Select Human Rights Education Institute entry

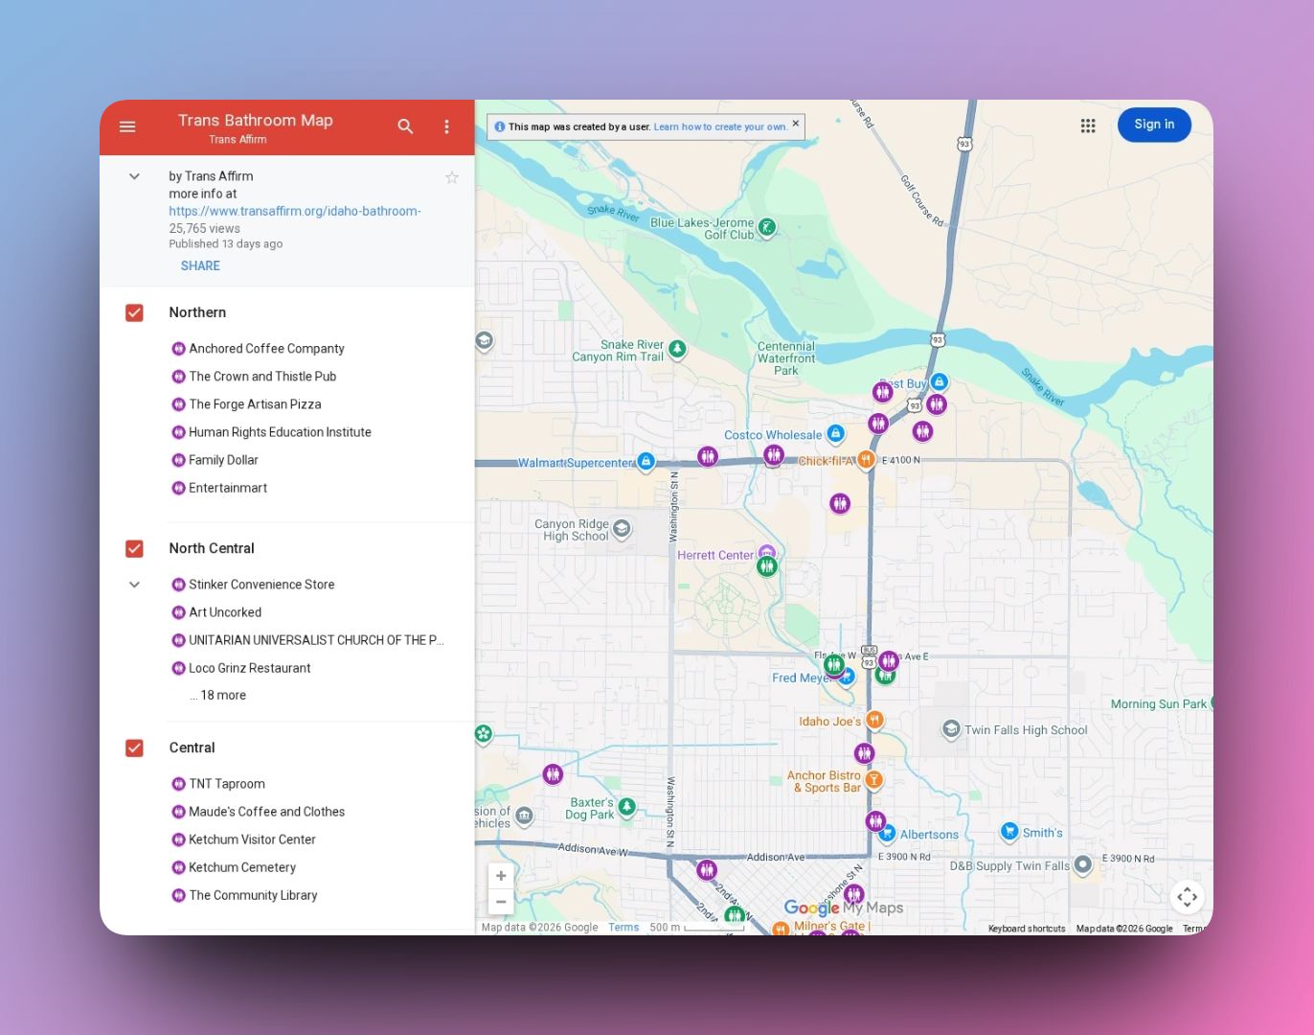click(270, 432)
